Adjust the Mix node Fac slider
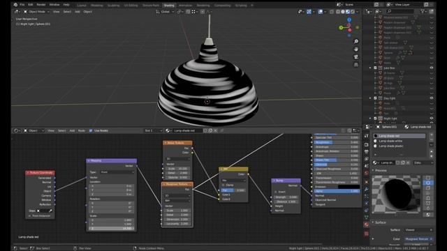This screenshot has height=251, width=447. pyautogui.click(x=233, y=190)
